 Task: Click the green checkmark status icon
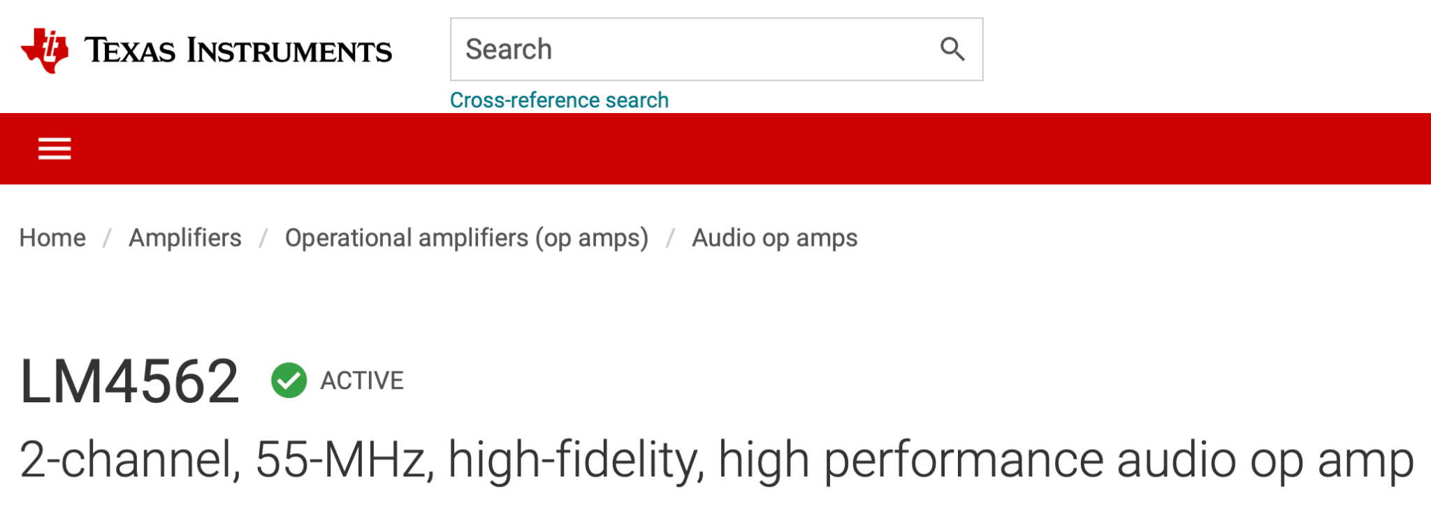(289, 381)
